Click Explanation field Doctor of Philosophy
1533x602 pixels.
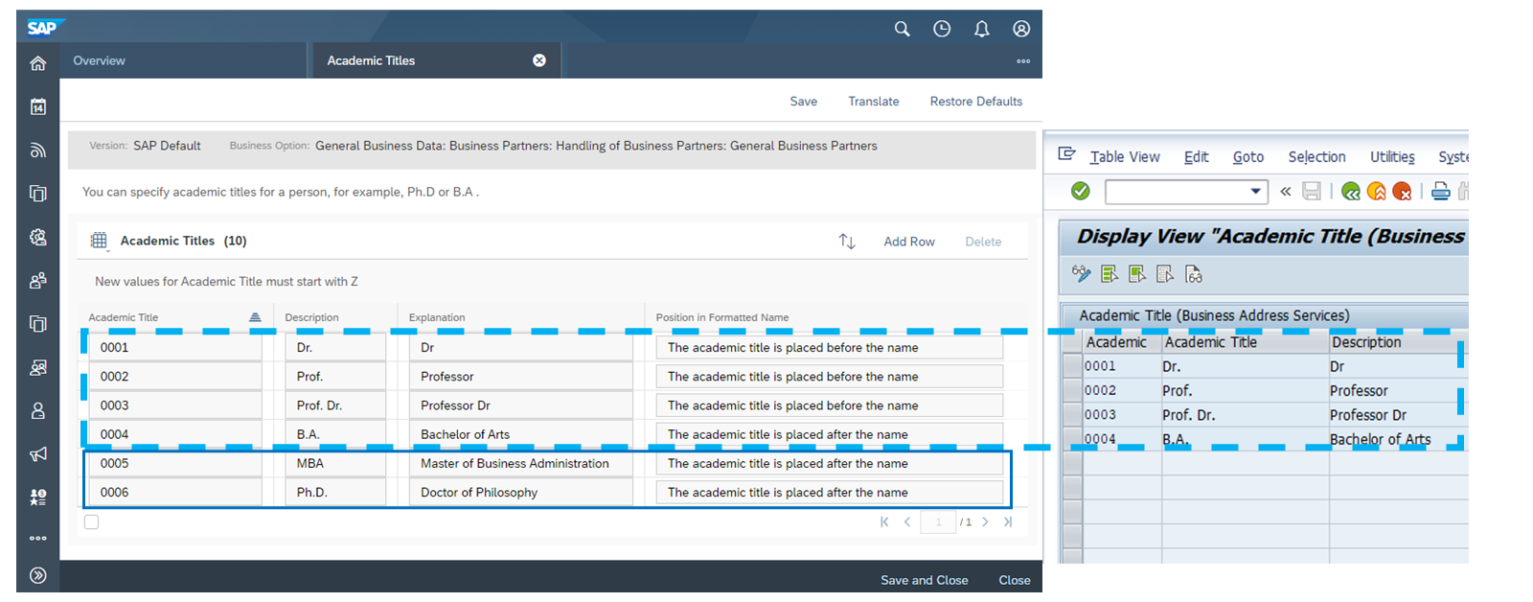[520, 493]
